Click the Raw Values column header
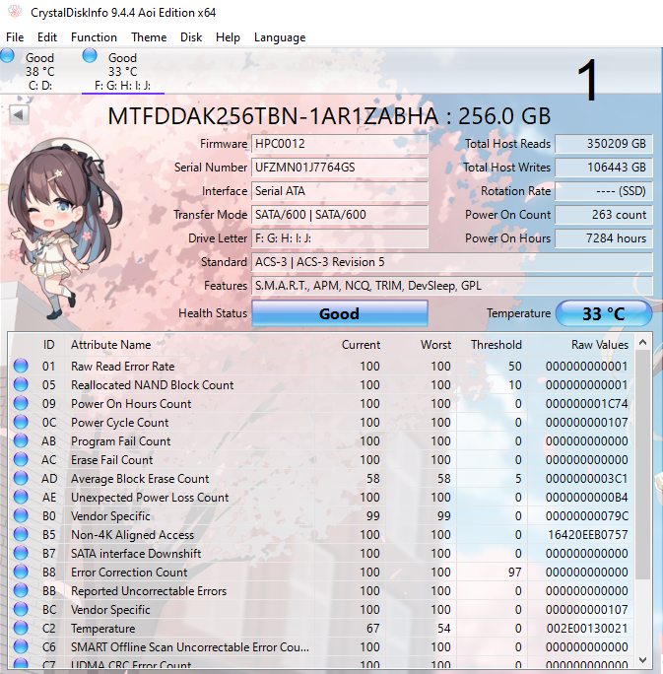 (599, 345)
